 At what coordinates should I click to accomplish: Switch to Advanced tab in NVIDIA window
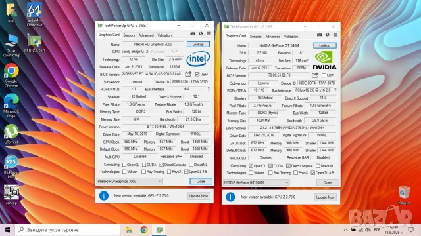(273, 37)
